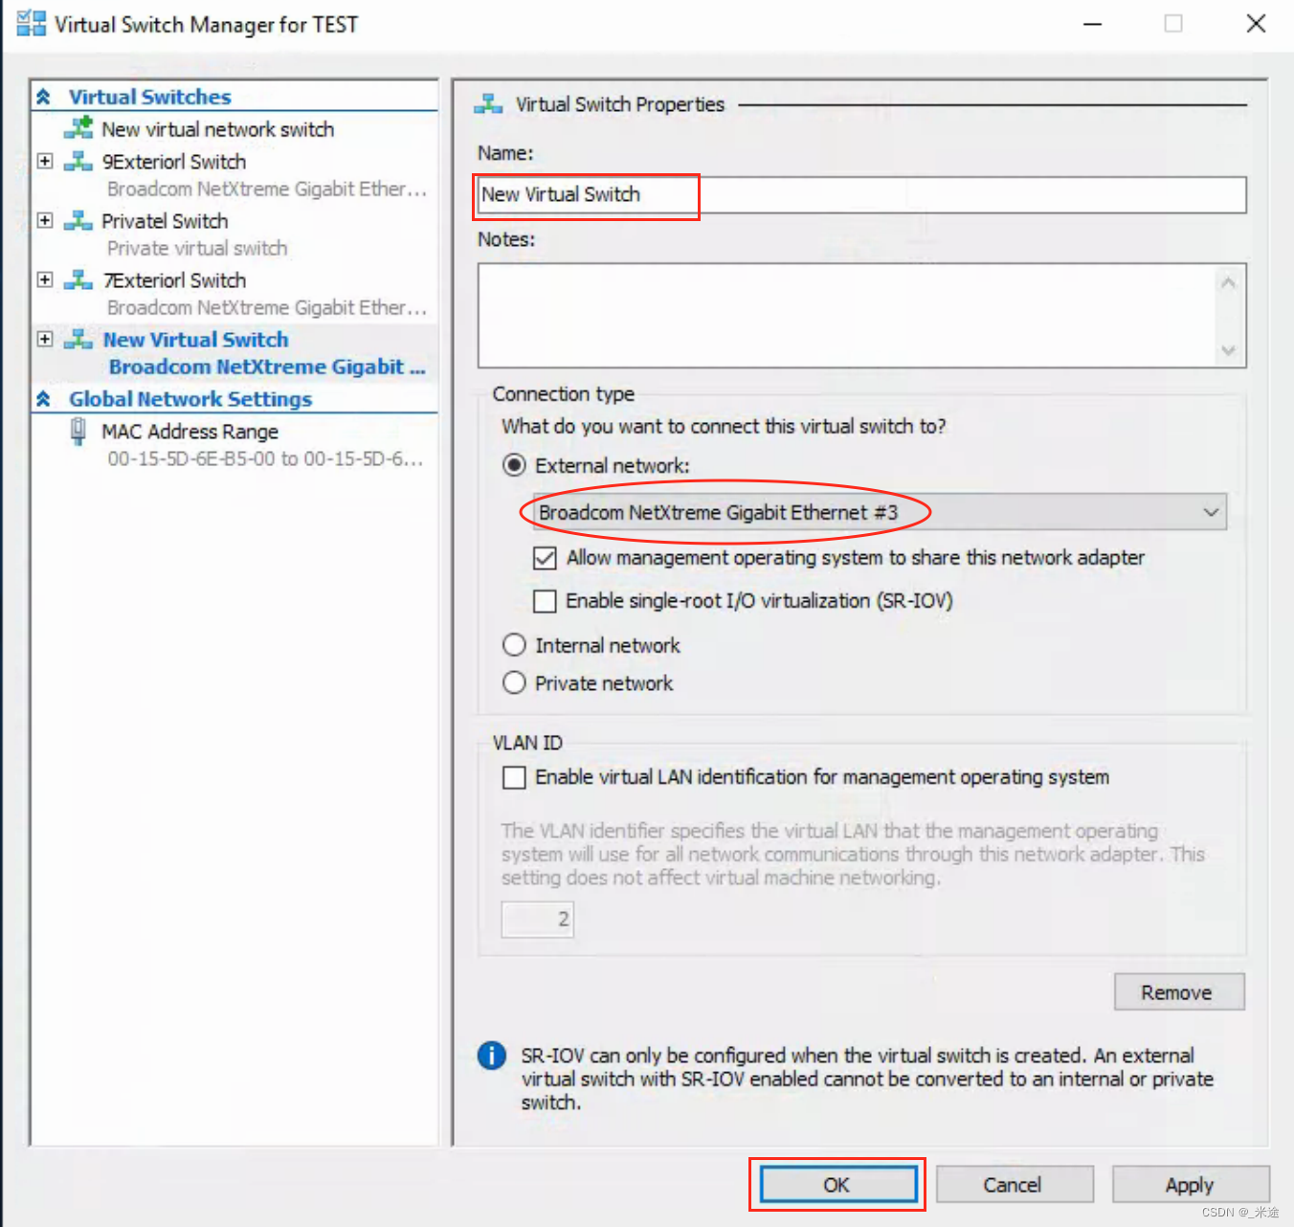Click the Virtual Switch Properties header icon
The image size is (1294, 1227).
[x=489, y=103]
